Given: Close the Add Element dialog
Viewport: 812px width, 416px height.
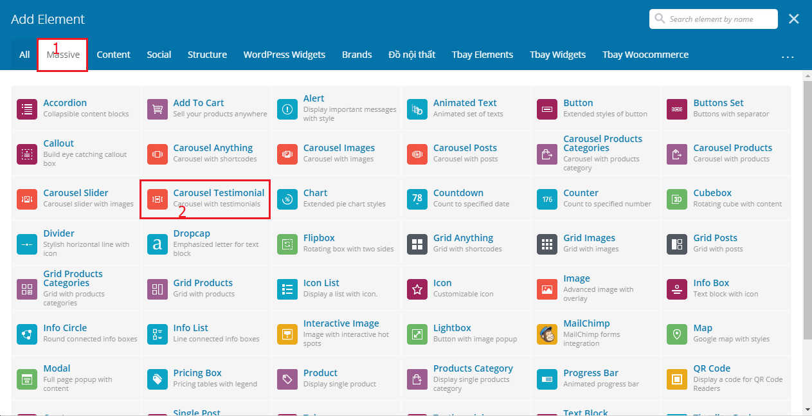Looking at the screenshot, I should click(794, 19).
